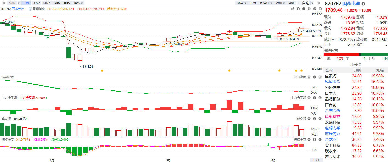Expand 更多 period options

pyautogui.click(x=78, y=3)
